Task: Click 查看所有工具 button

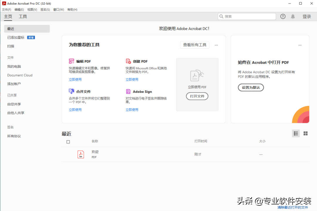Action: pyautogui.click(x=195, y=45)
